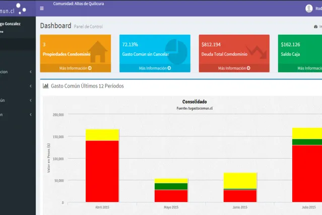Click the Junio 2015 axis label
Viewport: 322px width, 215px height.
(x=240, y=207)
